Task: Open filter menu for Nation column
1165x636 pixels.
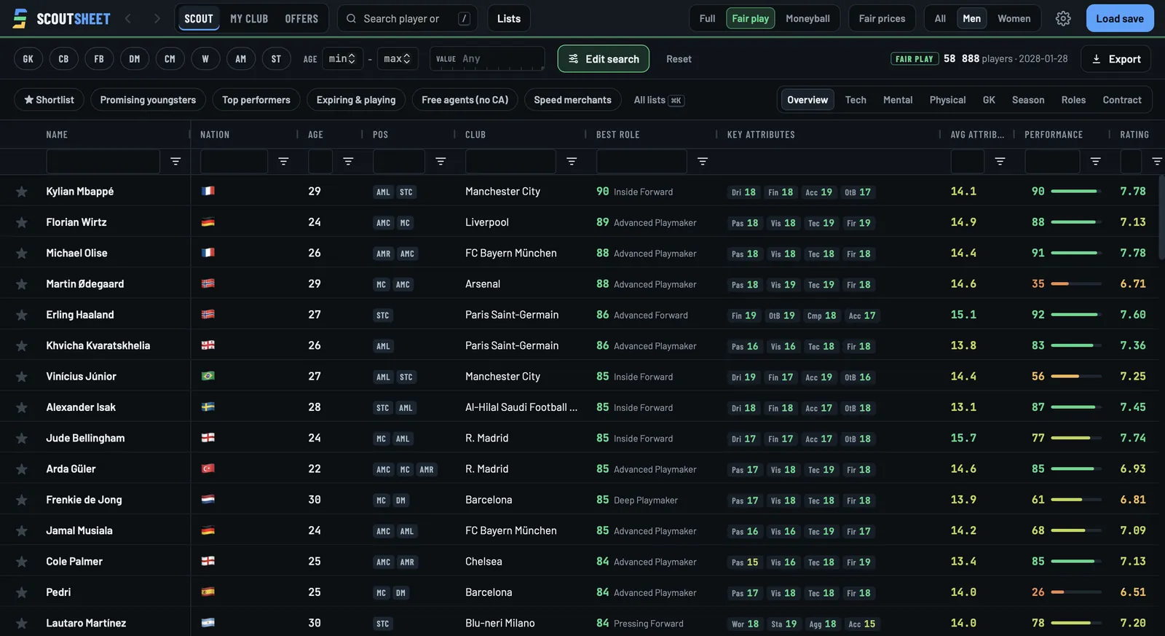Action: point(283,161)
